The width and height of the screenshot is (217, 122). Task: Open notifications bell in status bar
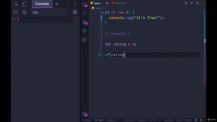(x=201, y=120)
